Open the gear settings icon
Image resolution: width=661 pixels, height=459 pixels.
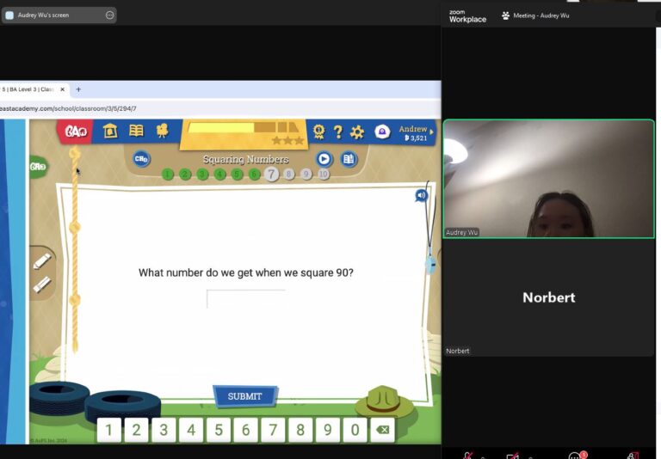click(x=356, y=132)
